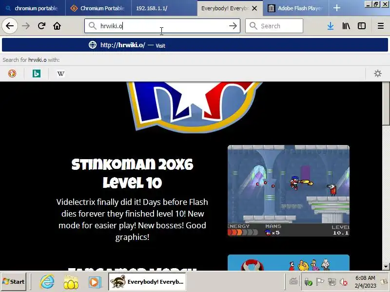Open the hamburger application menu
Screen dimensions: 390x292
381,26
